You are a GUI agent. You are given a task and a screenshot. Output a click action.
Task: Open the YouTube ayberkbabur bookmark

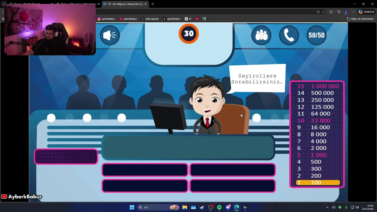click(128, 19)
